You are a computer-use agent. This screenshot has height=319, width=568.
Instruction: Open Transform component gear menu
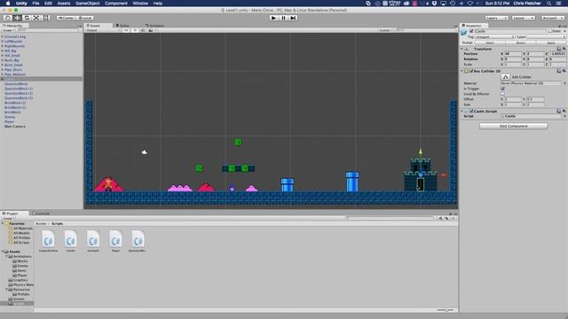(x=564, y=49)
